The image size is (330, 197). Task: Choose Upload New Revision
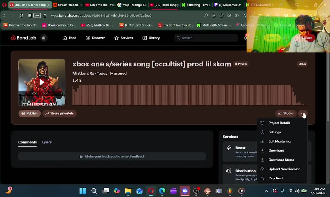282,169
